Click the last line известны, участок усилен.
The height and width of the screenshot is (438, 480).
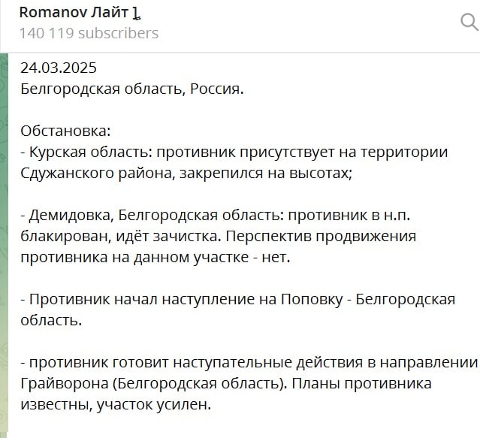pos(116,405)
